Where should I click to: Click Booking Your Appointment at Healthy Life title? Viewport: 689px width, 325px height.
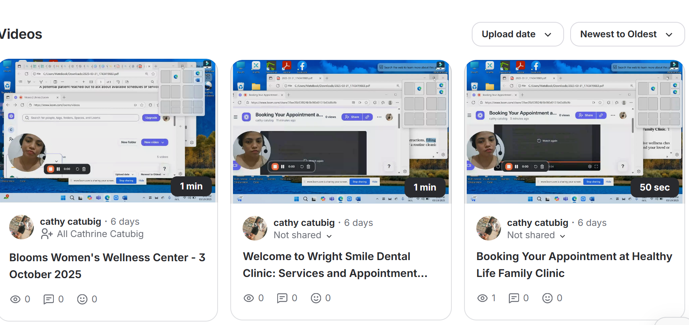click(574, 265)
